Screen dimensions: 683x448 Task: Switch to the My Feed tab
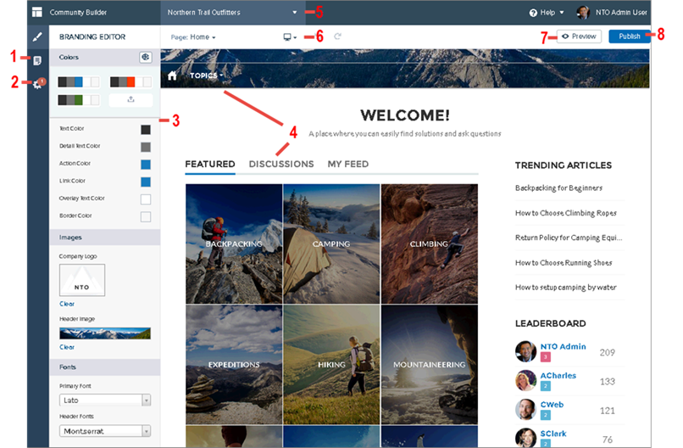pos(348,164)
